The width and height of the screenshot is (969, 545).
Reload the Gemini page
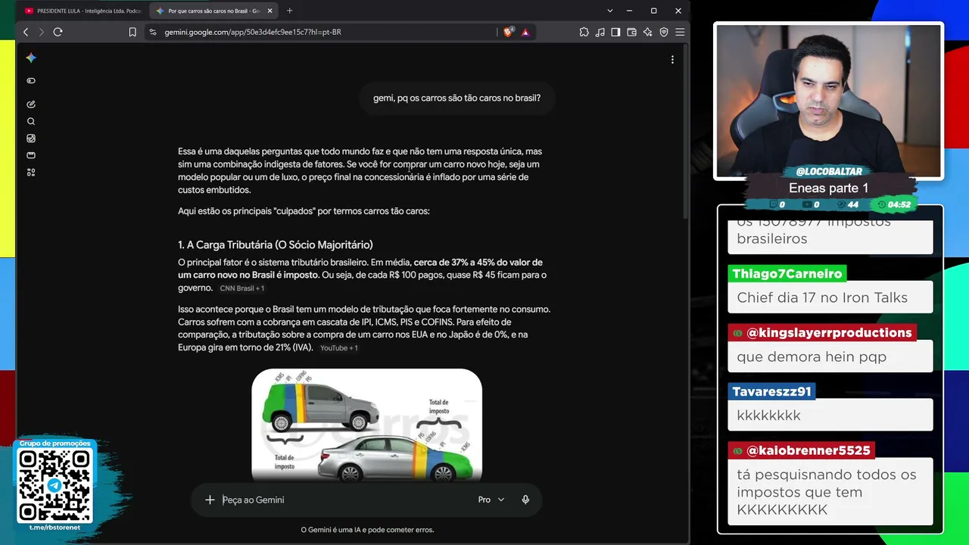coord(58,32)
